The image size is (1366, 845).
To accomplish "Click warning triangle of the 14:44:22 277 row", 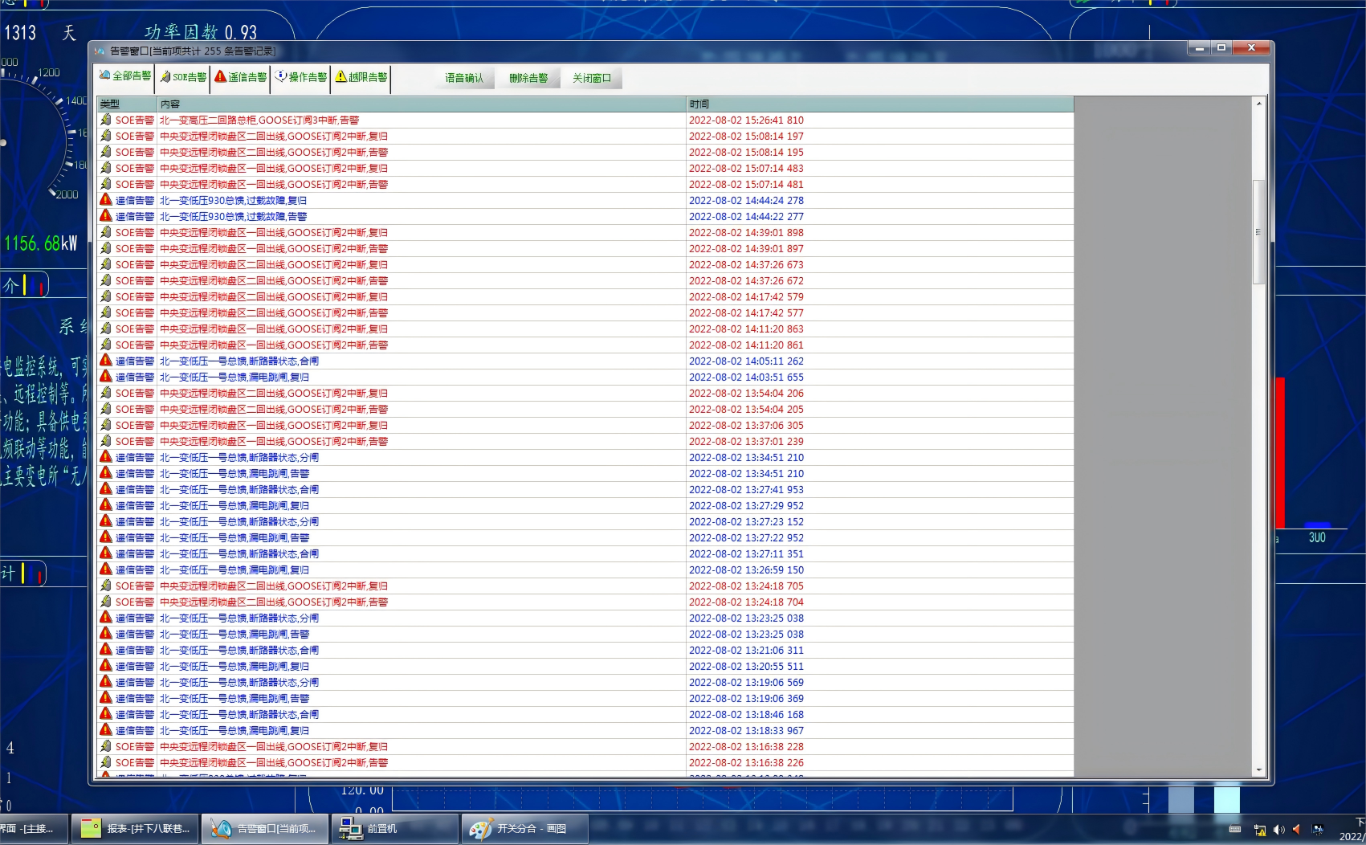I will point(106,216).
